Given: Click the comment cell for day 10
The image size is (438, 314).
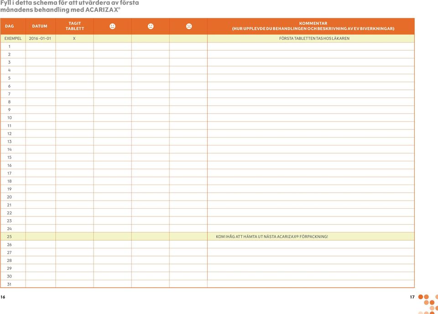Looking at the screenshot, I should click(311, 118).
